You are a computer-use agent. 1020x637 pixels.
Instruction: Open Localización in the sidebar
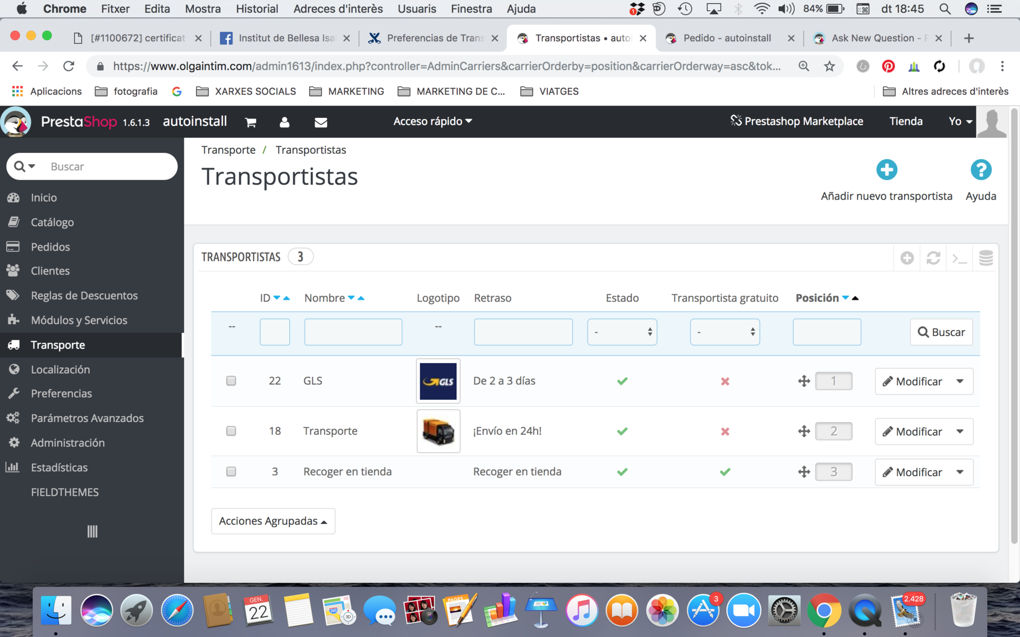[x=60, y=369]
